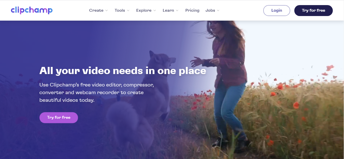Open the Create menu

[x=96, y=10]
